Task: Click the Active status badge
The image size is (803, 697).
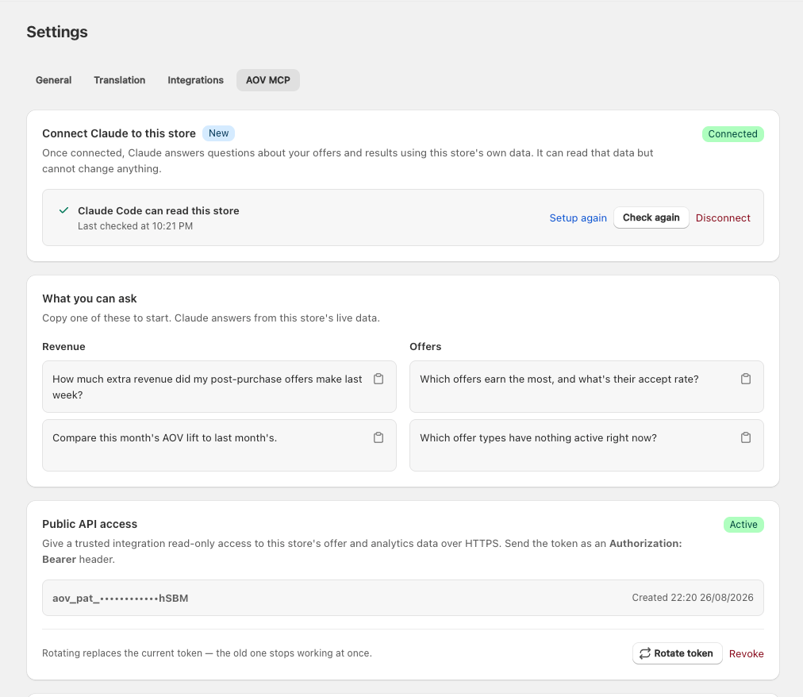Action: pyautogui.click(x=743, y=524)
